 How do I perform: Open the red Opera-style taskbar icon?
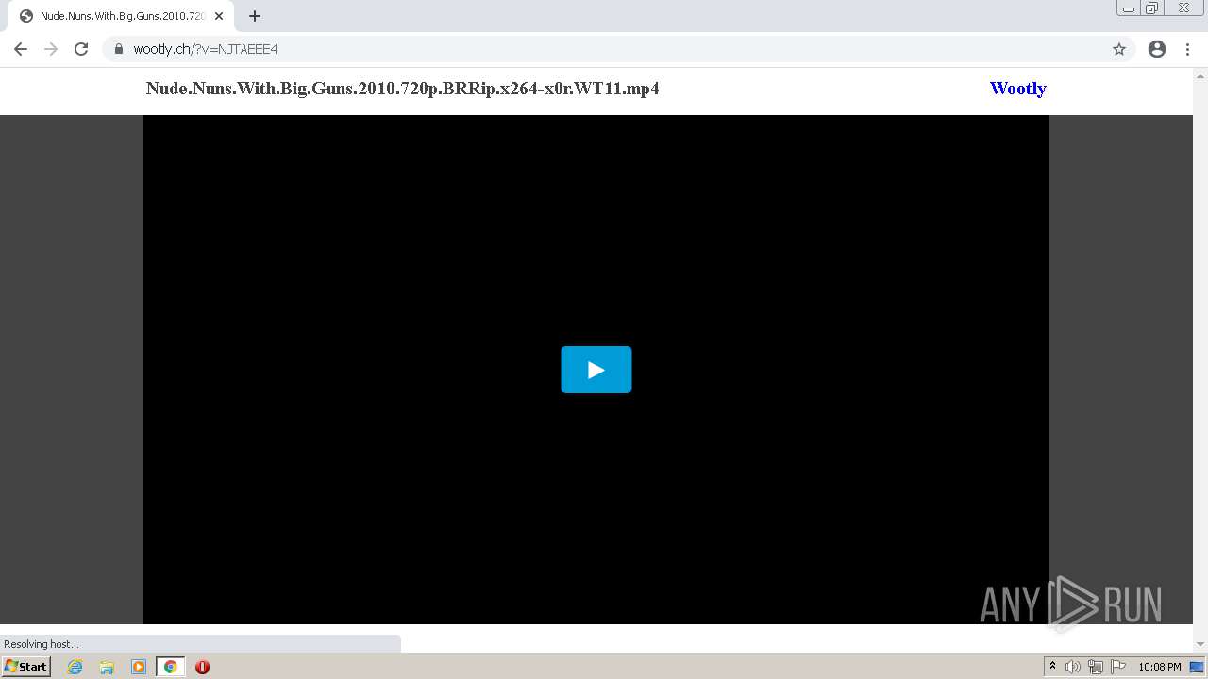point(202,667)
